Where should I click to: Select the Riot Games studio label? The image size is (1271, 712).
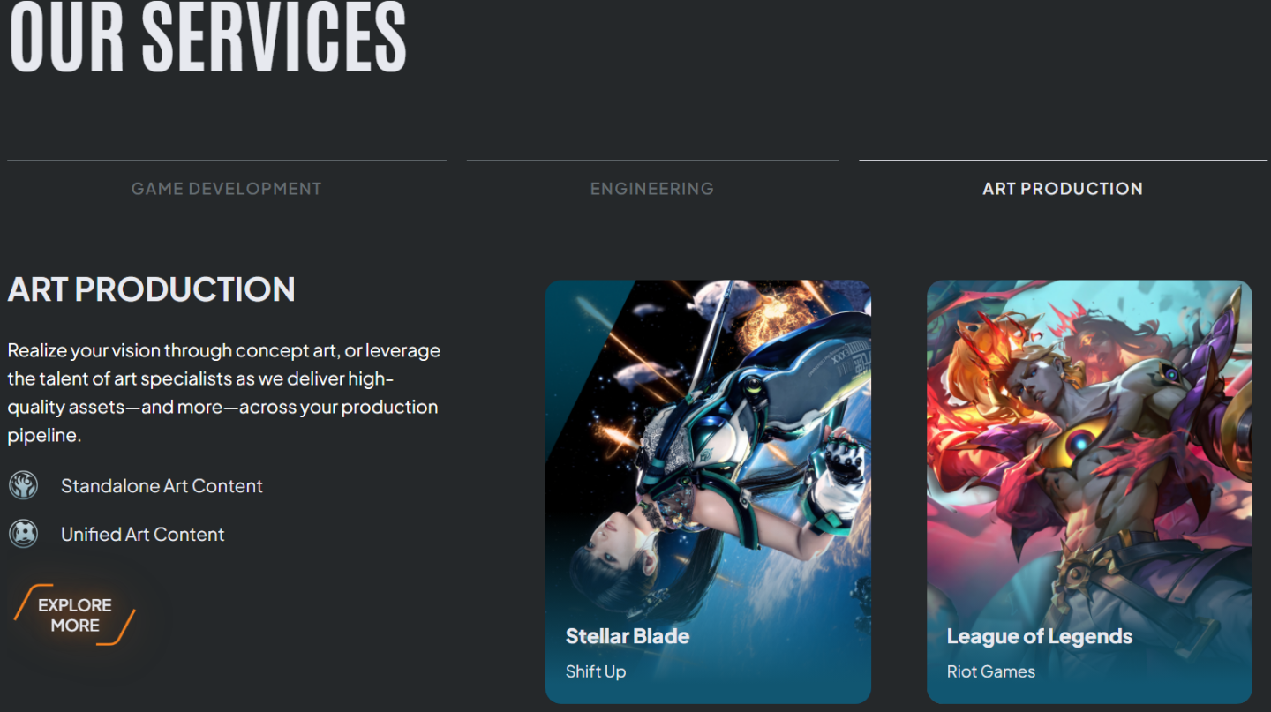click(x=991, y=671)
